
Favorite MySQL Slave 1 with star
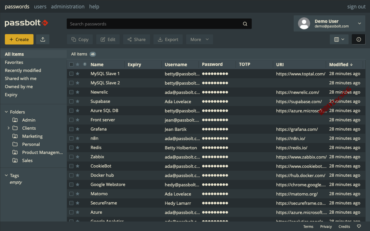pos(77,74)
